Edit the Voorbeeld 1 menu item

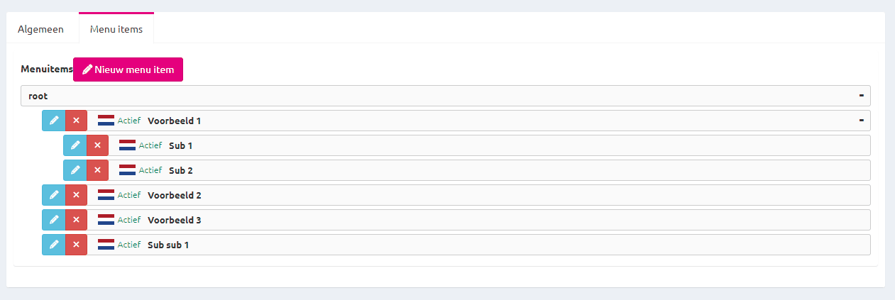pos(53,121)
